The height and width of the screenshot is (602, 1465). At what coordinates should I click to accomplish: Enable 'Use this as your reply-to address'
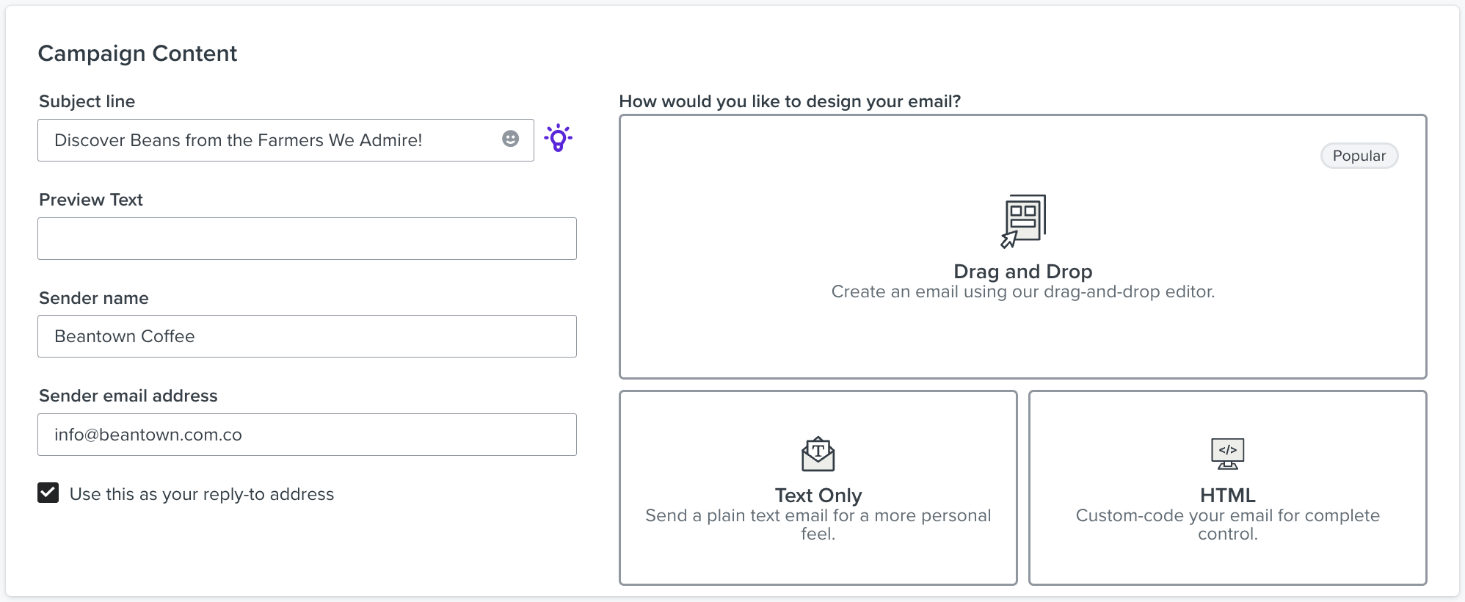(x=48, y=493)
